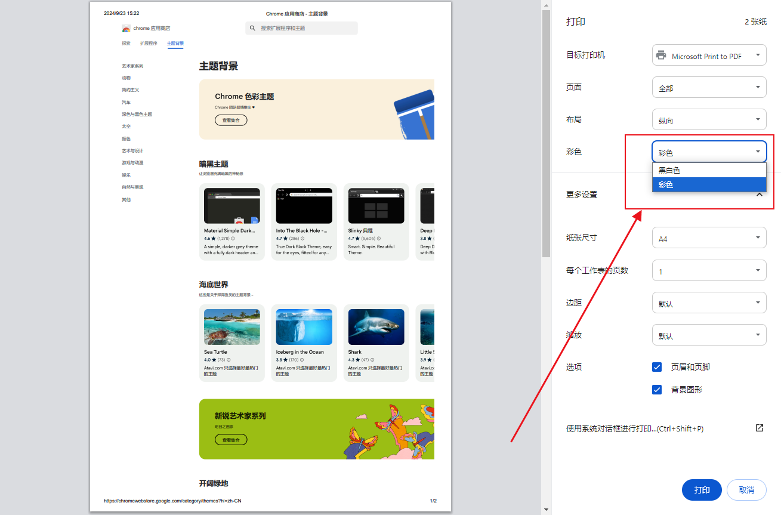The width and height of the screenshot is (781, 515).
Task: Click the 搜索扩展程序和主题 search field
Action: point(301,28)
